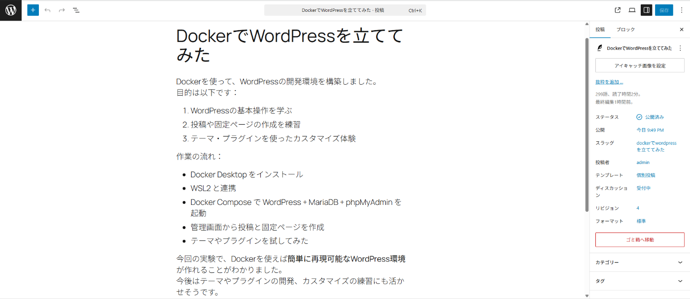Click the paragraph 作業の流れ：

click(200, 157)
